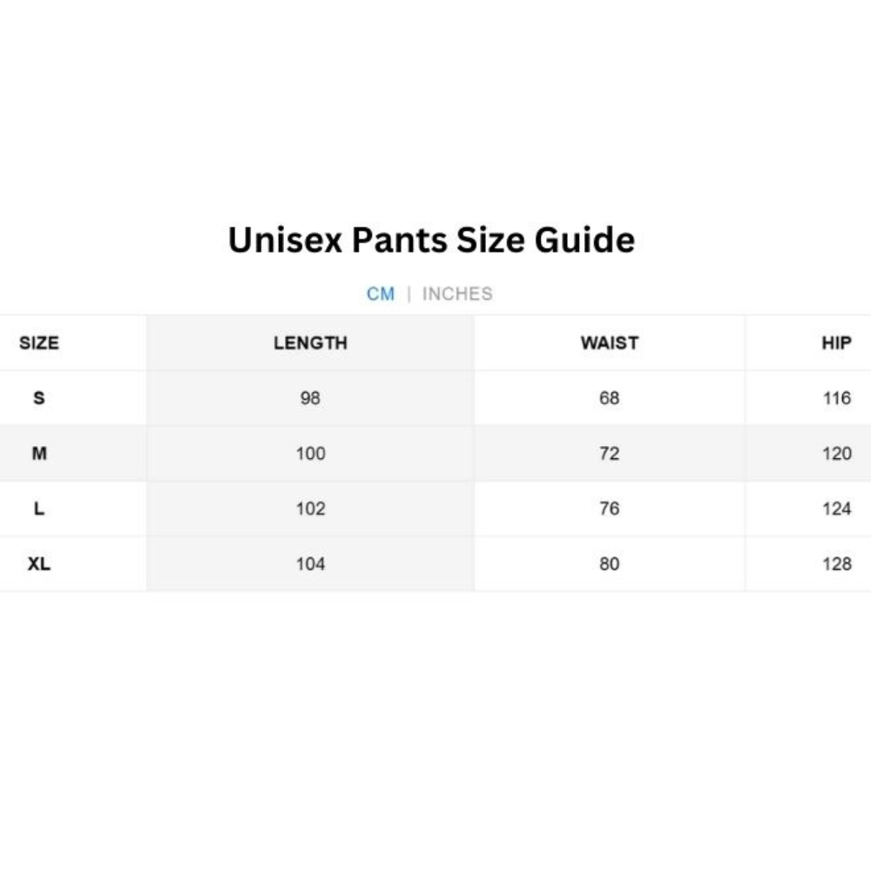Click length value 102 for size L
This screenshot has width=871, height=871.
click(311, 509)
